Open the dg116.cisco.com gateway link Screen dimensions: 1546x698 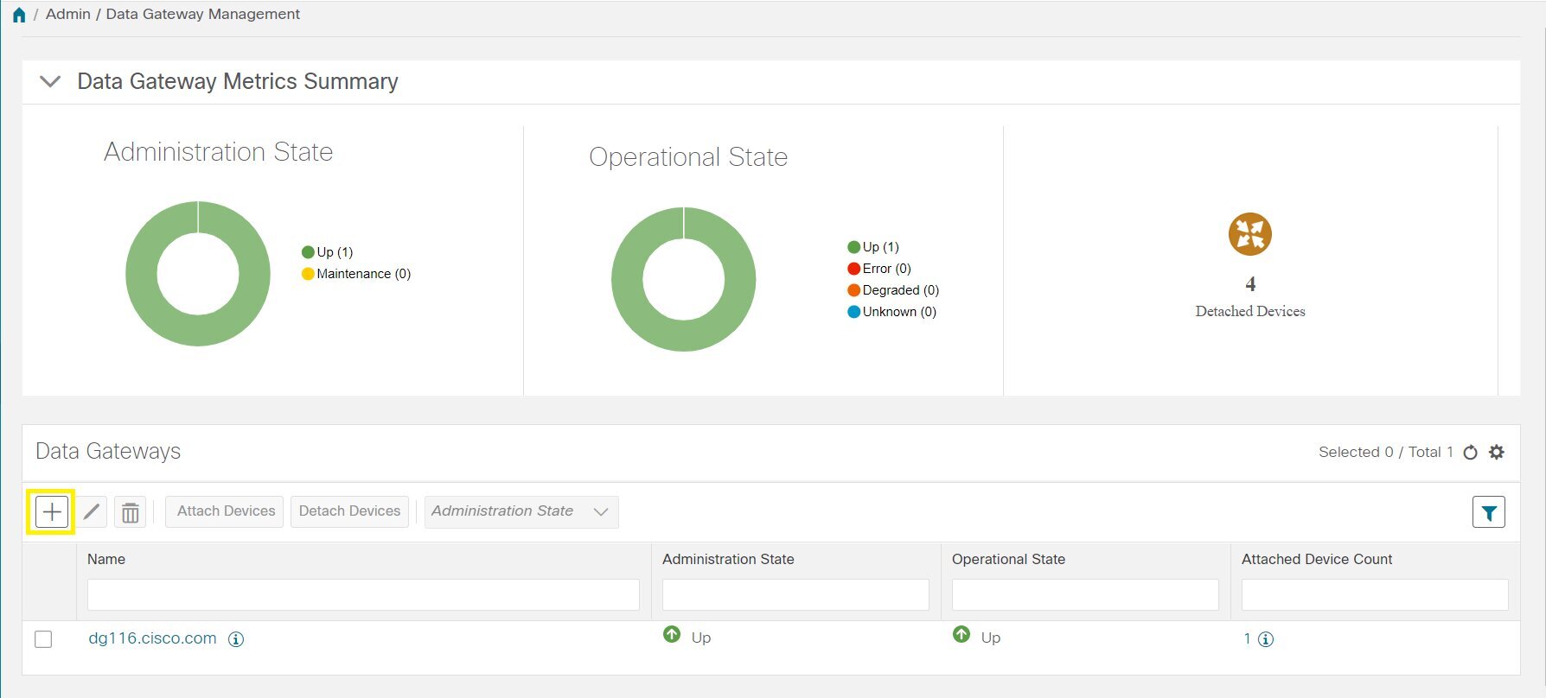[x=152, y=638]
